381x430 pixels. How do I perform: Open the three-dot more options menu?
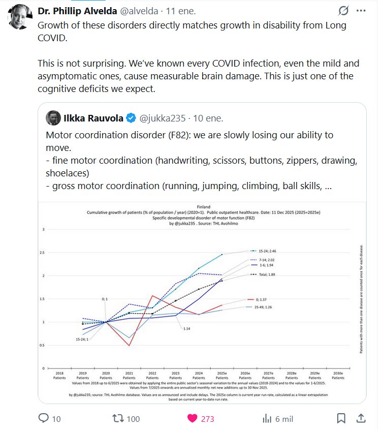coord(361,11)
